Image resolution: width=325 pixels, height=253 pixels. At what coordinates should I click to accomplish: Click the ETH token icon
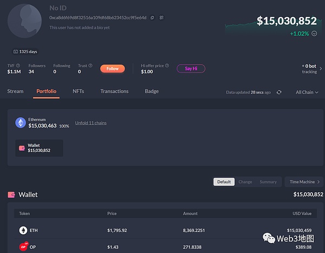coord(23,230)
